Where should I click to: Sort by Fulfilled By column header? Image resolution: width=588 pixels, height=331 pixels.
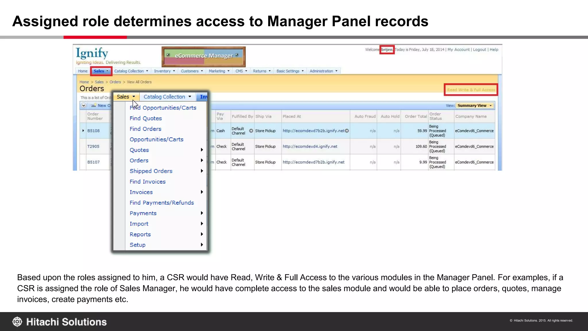(x=242, y=116)
